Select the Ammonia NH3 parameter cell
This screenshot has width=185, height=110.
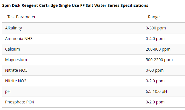19,39
